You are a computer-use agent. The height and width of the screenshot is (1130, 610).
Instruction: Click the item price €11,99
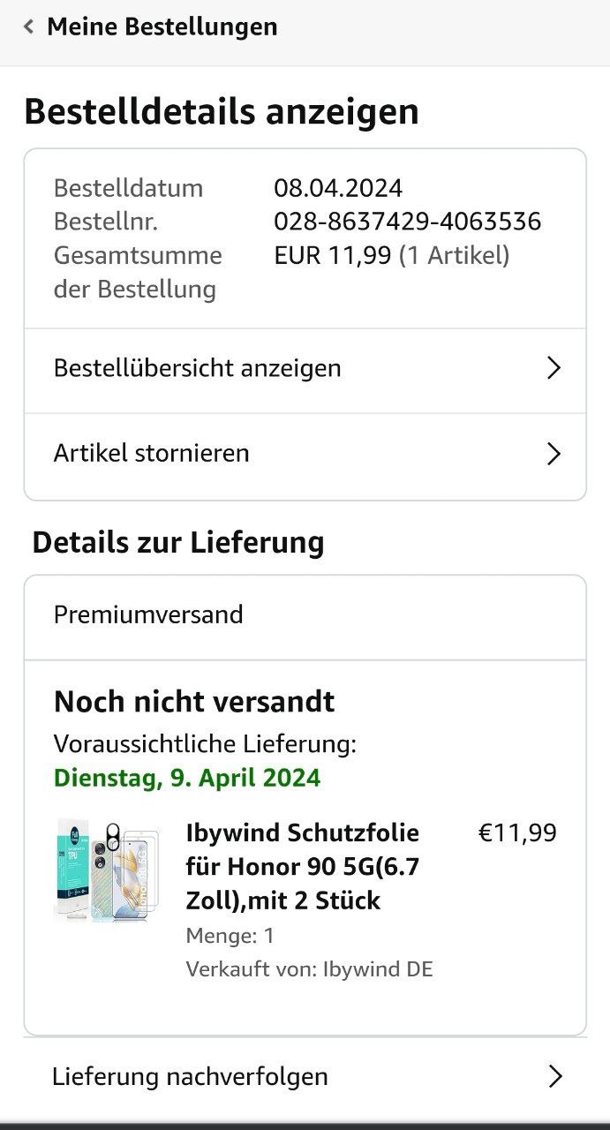[x=517, y=833]
